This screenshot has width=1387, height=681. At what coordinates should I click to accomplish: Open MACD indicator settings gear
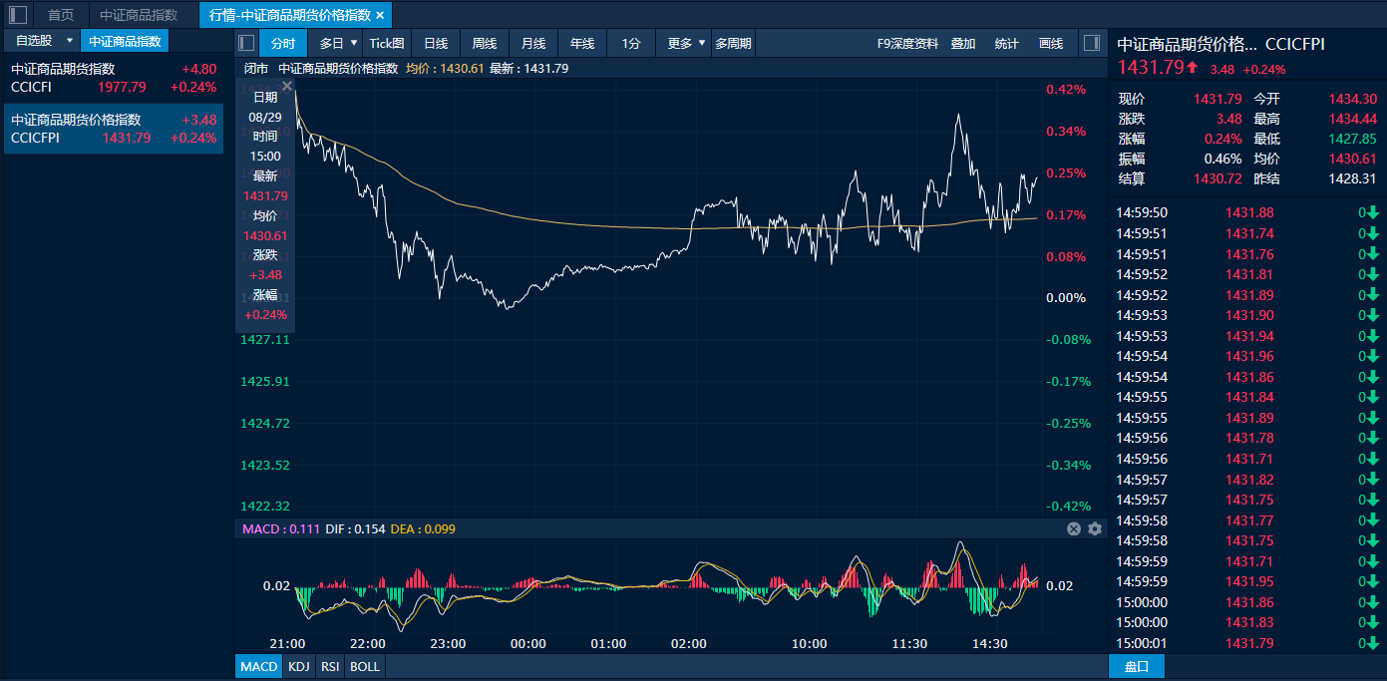pos(1095,529)
